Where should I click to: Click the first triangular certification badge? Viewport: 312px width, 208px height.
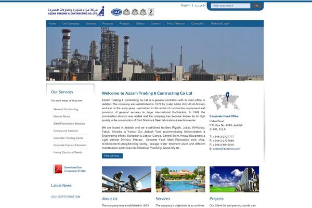point(126,12)
